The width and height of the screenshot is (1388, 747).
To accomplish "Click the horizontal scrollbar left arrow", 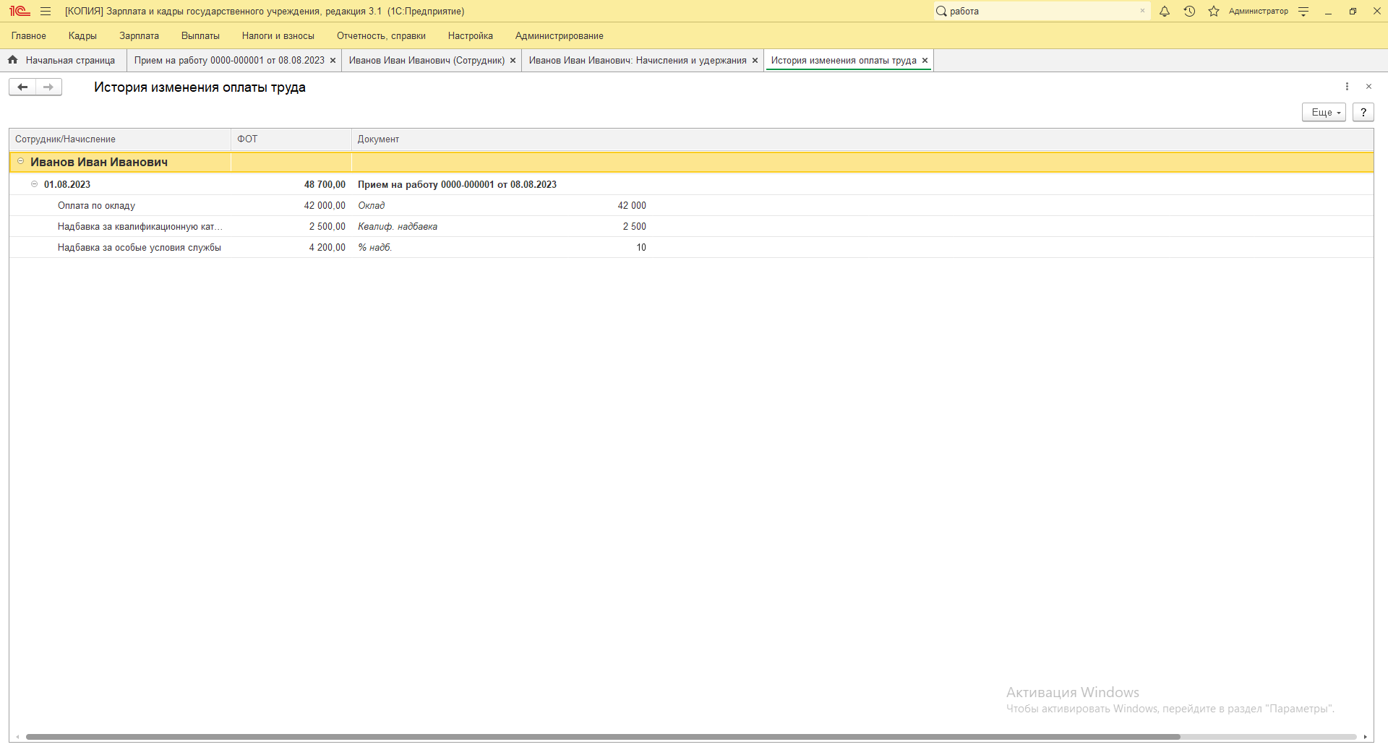I will point(17,737).
